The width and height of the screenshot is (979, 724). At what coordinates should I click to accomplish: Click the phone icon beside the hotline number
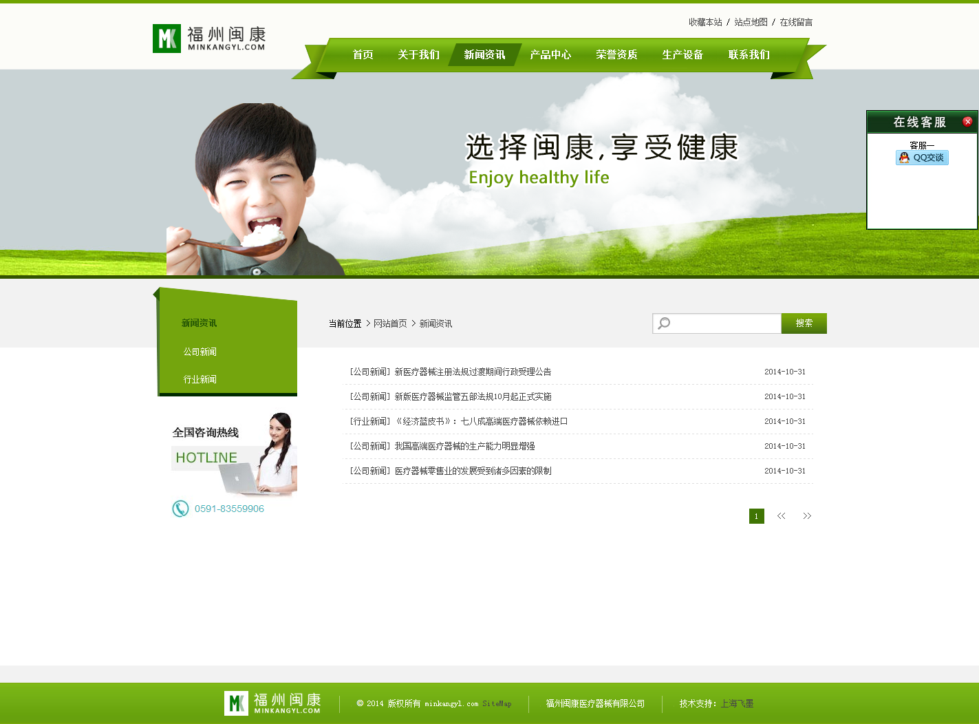[180, 509]
